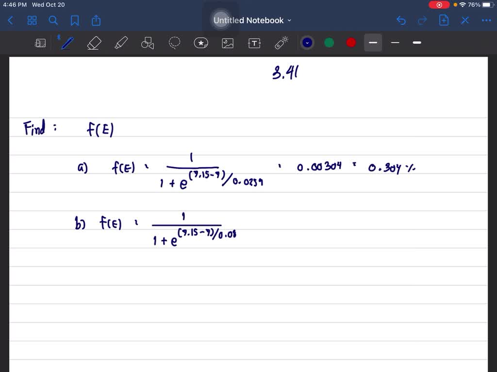Insert an image using the photo tool
Screen dimensions: 497x372
pos(228,43)
